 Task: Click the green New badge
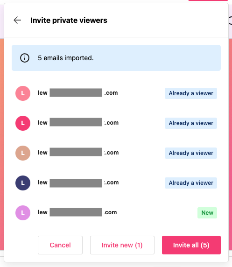tap(207, 213)
